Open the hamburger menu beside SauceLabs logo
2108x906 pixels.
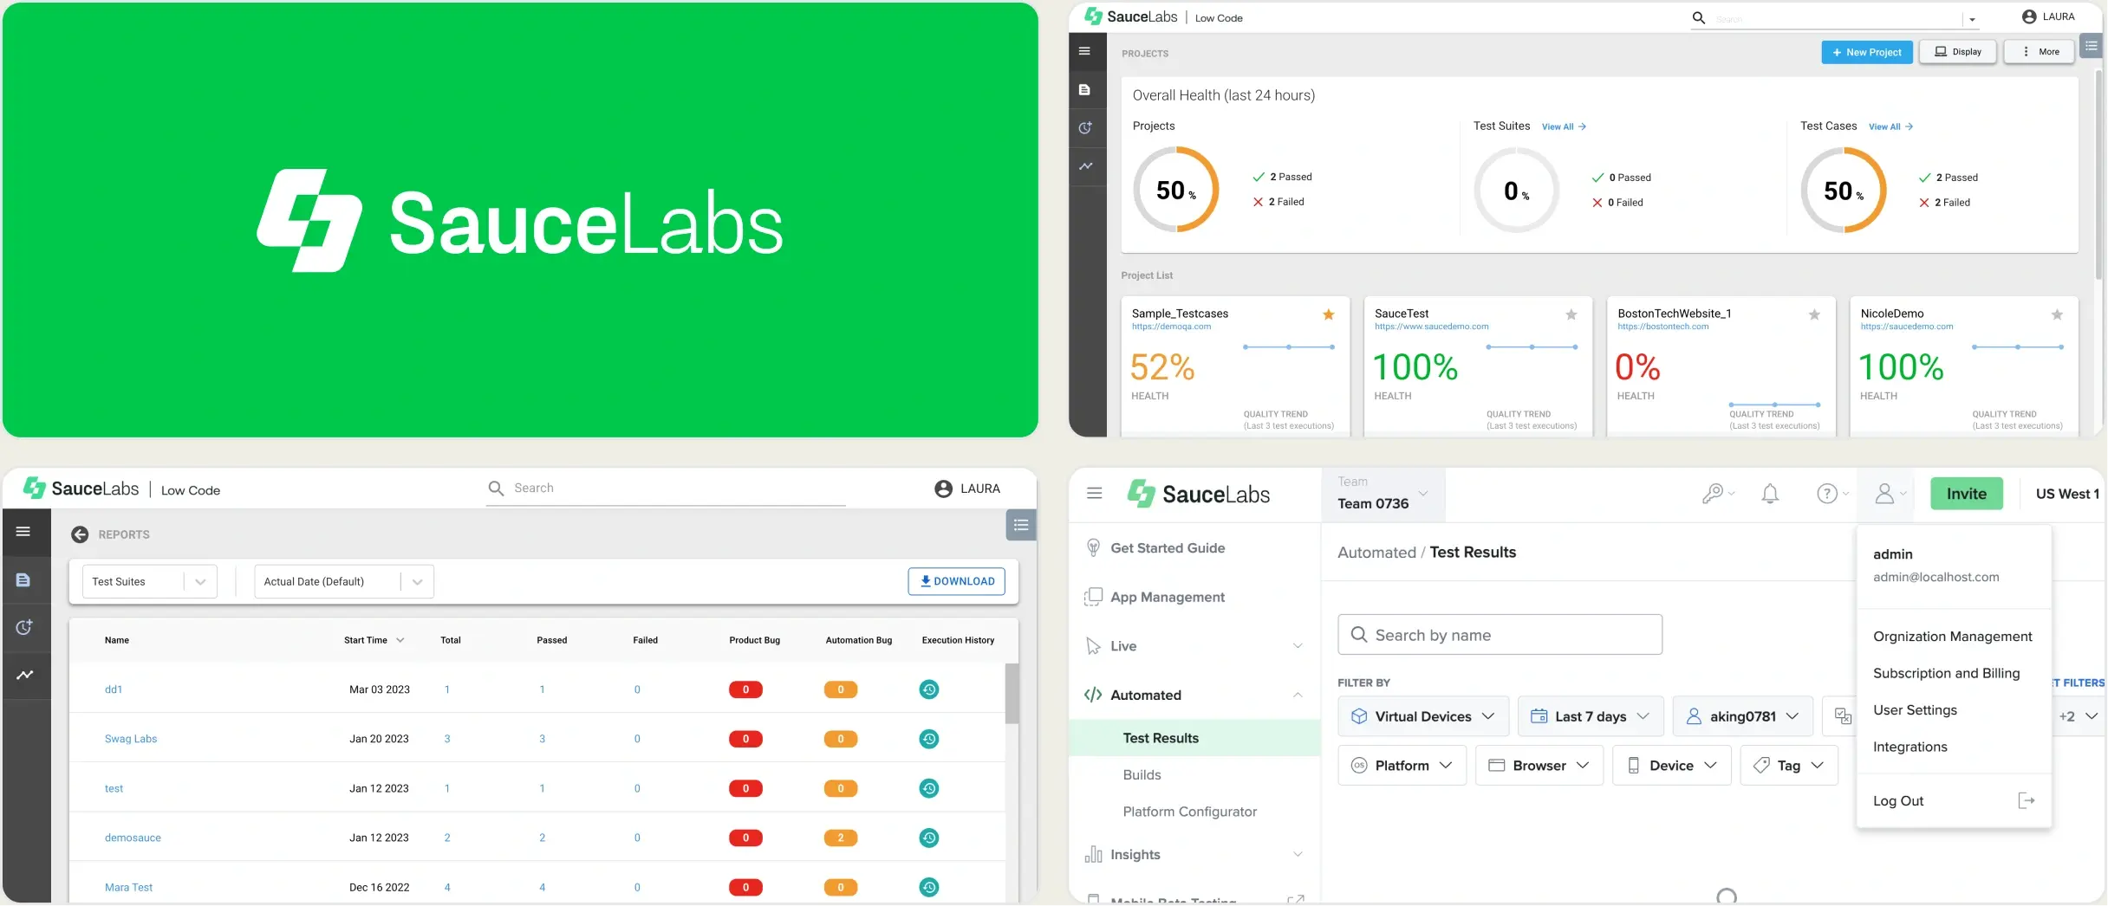point(1094,493)
